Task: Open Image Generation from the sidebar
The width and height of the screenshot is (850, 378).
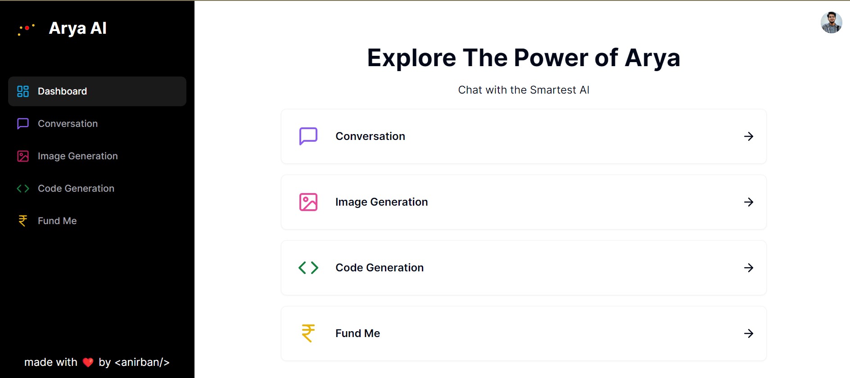Action: point(77,156)
